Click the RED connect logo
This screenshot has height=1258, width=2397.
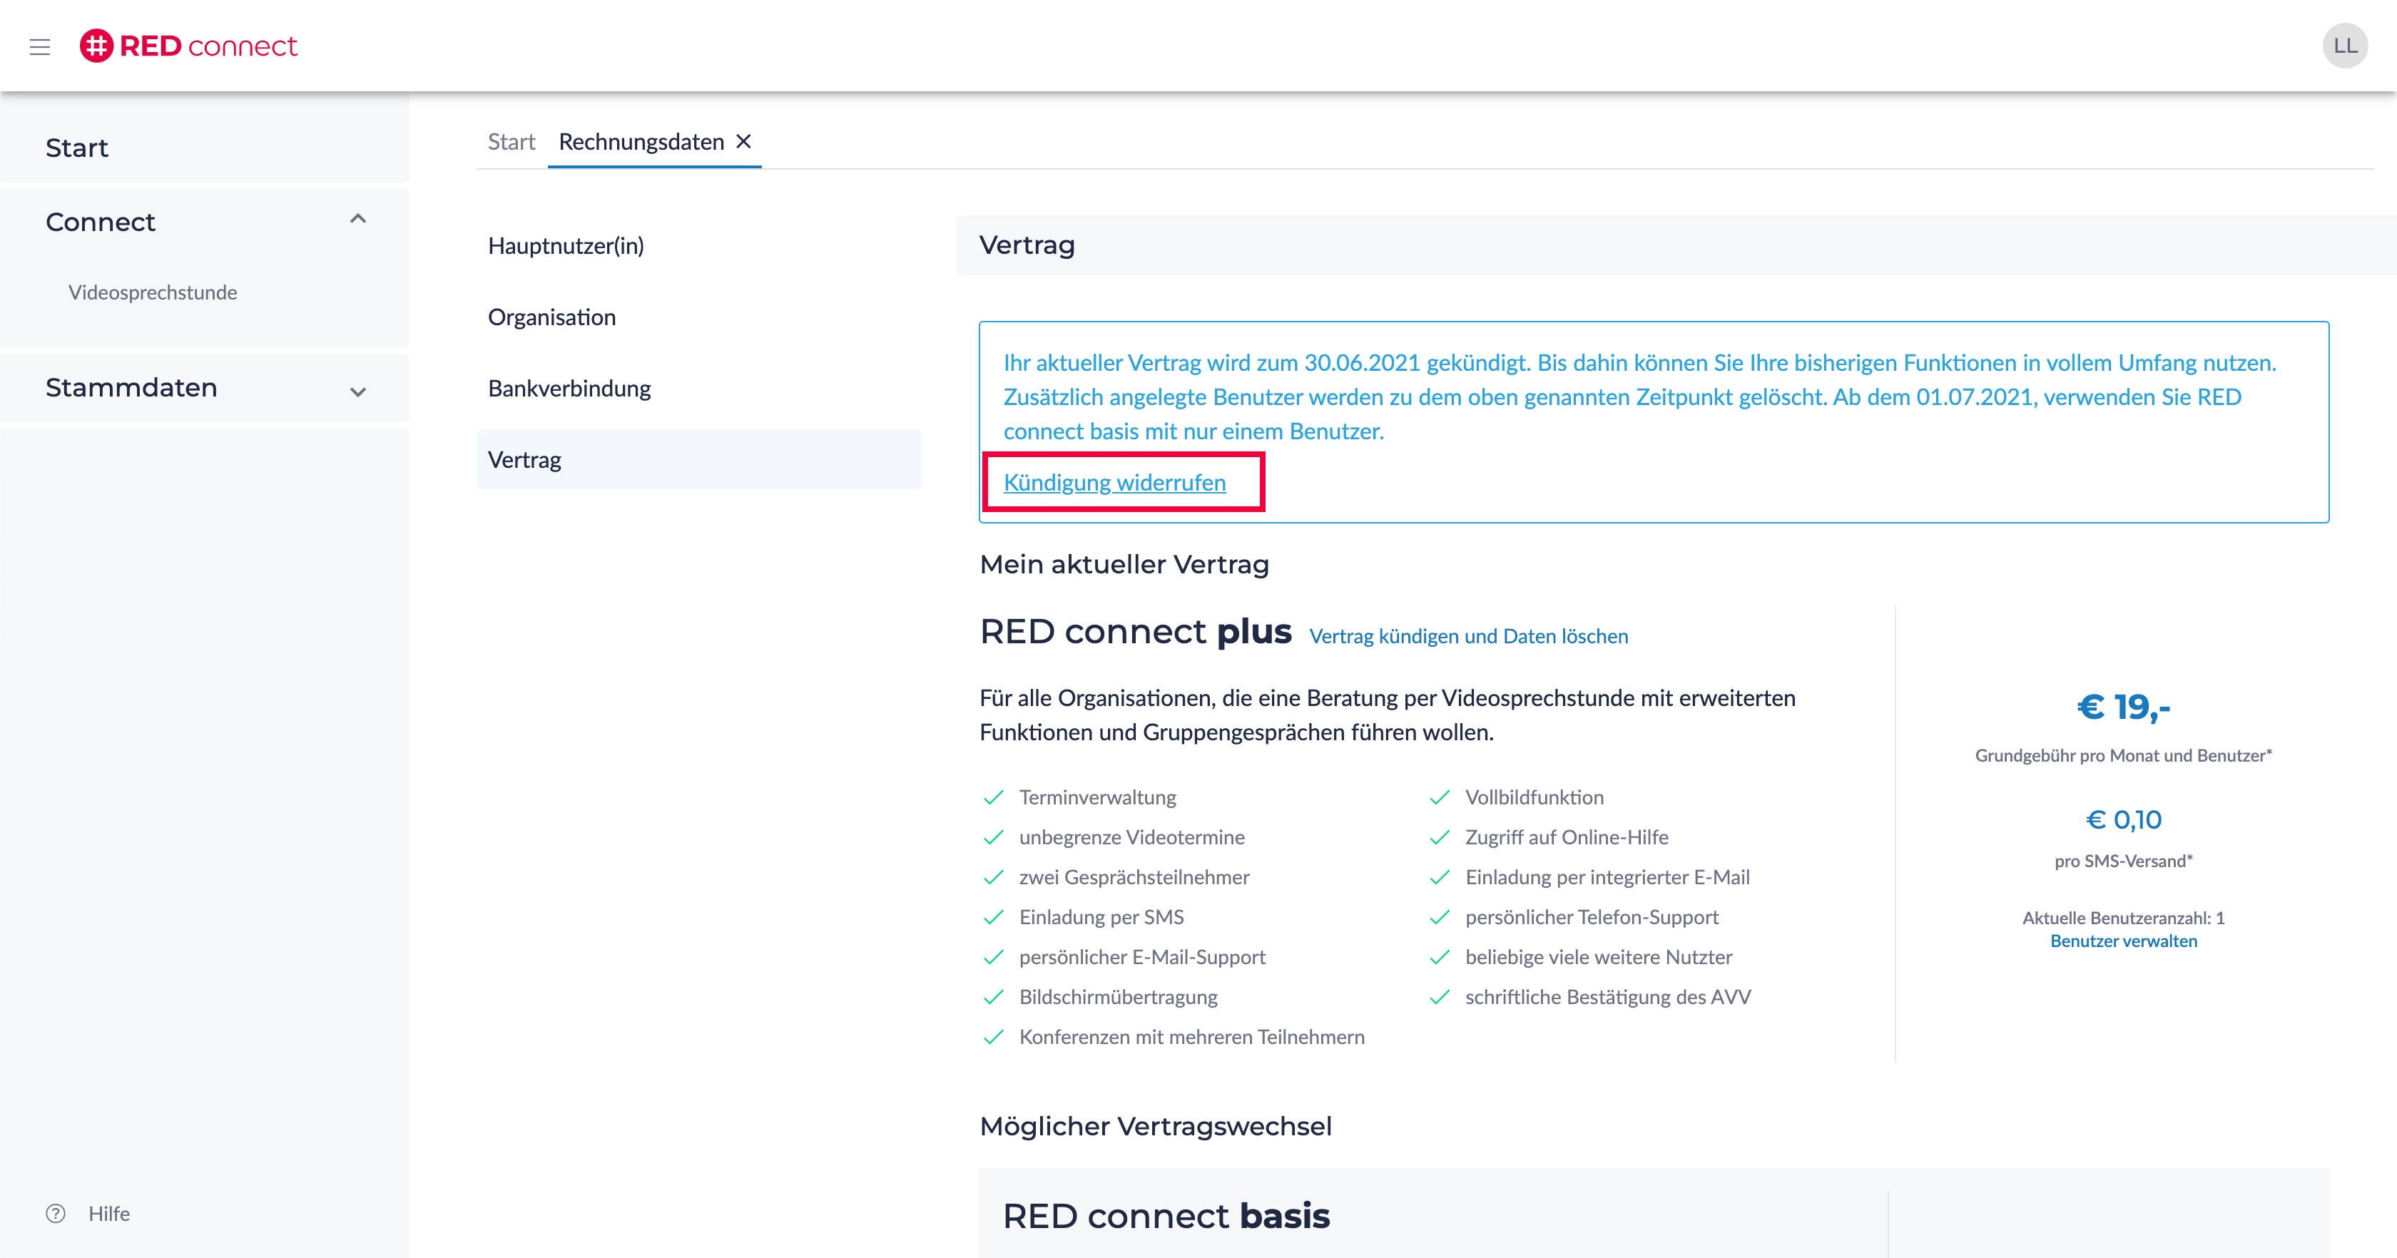[189, 46]
